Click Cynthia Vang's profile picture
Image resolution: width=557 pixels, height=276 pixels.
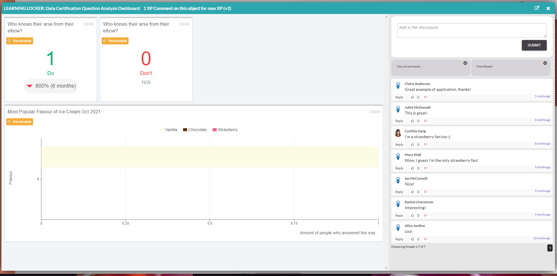(398, 133)
